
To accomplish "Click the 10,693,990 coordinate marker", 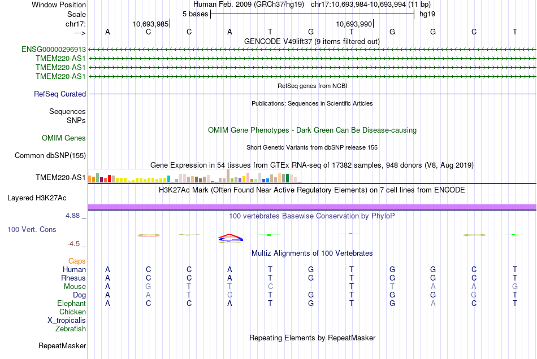I will coord(354,24).
